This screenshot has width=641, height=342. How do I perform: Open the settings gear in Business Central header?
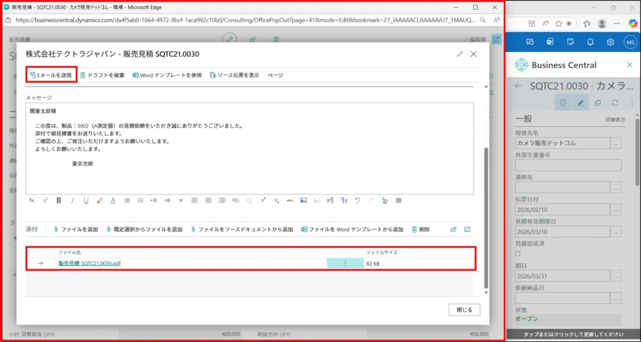tap(610, 43)
